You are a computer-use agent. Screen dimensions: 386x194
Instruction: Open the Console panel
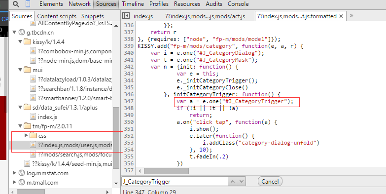(238, 4)
